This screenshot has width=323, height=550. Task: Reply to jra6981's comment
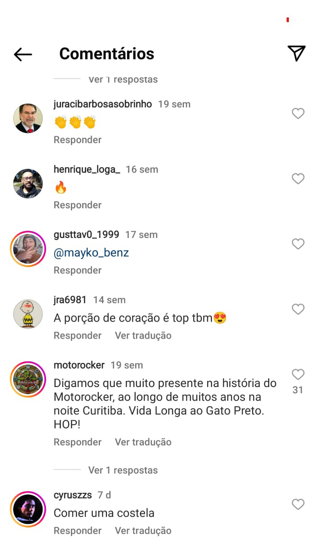click(78, 335)
